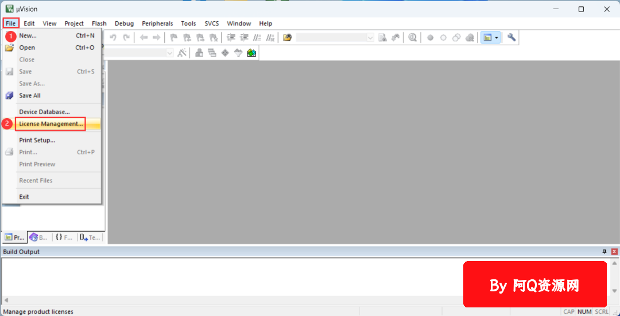620x316 pixels.
Task: Click Build Output scrollbar up arrow
Action: click(x=614, y=263)
